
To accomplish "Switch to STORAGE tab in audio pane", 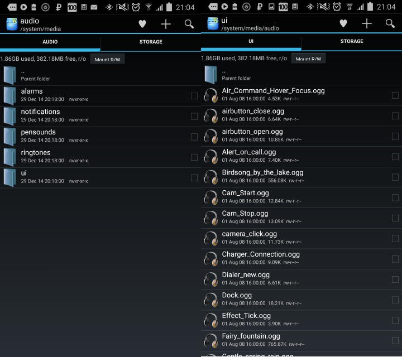I will 151,42.
